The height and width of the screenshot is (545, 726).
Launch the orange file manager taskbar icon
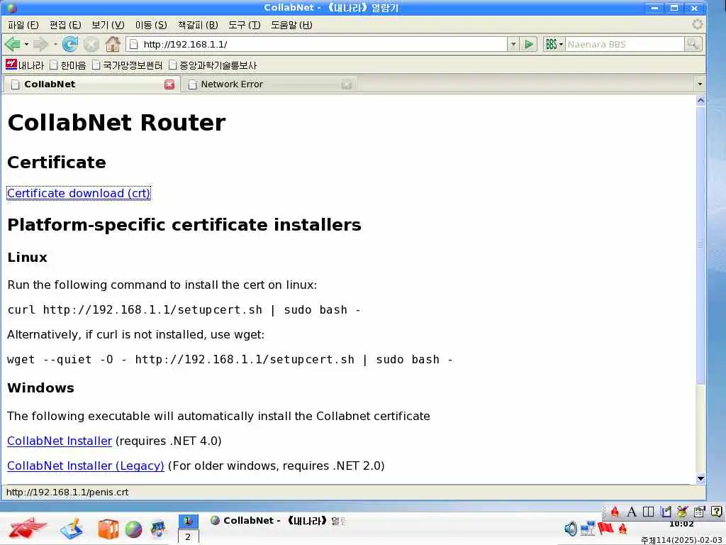click(108, 529)
